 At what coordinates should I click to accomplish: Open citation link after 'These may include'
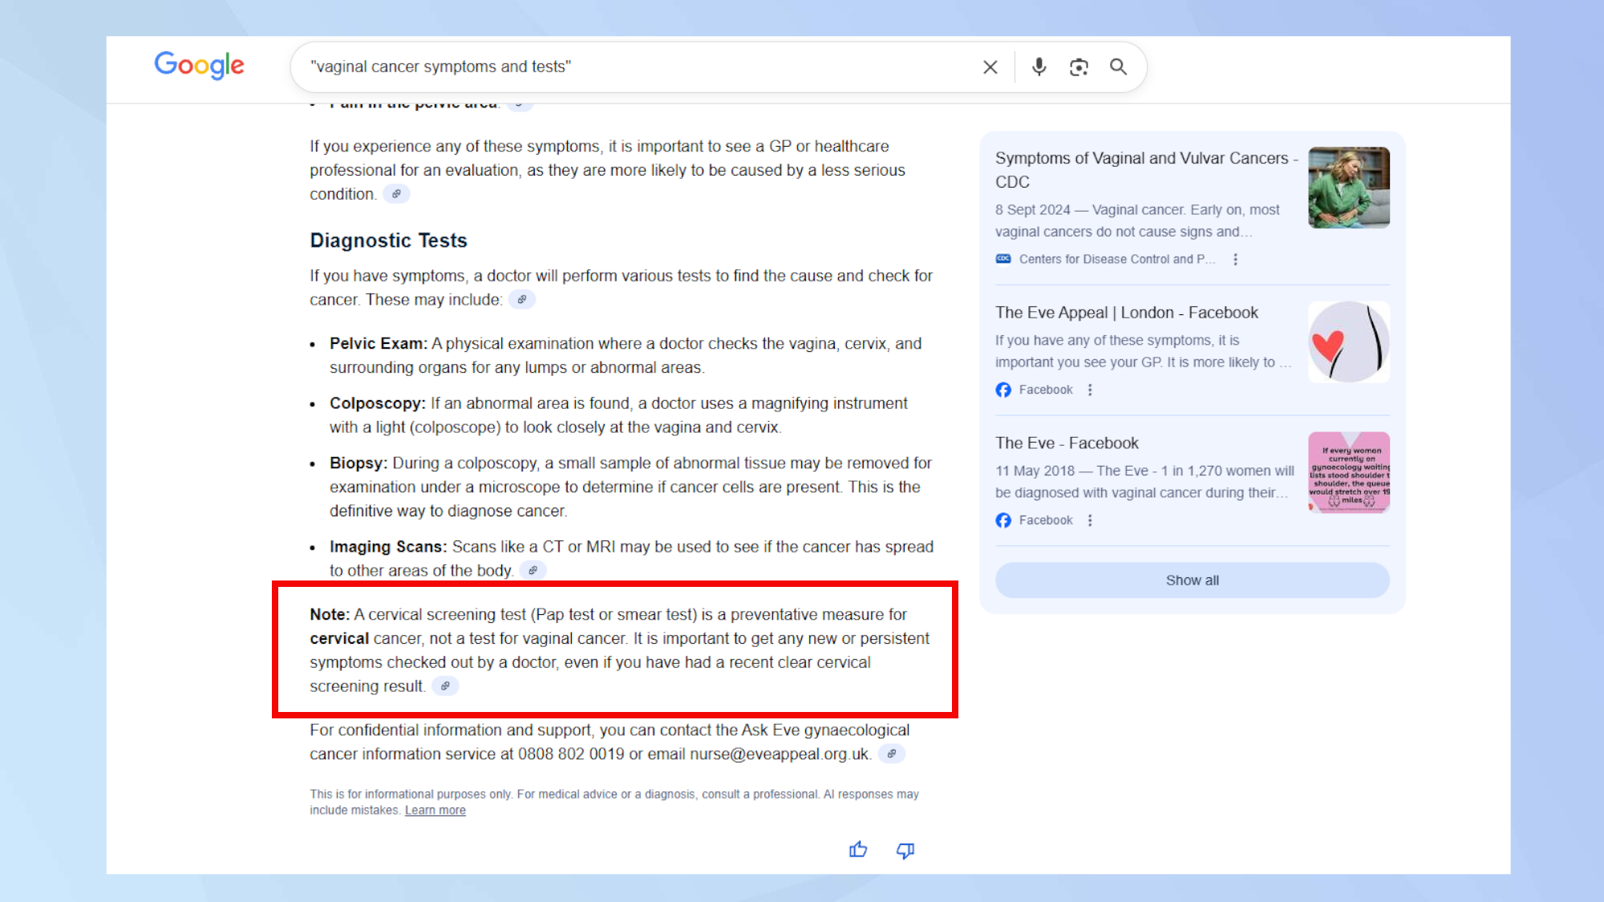click(x=522, y=300)
